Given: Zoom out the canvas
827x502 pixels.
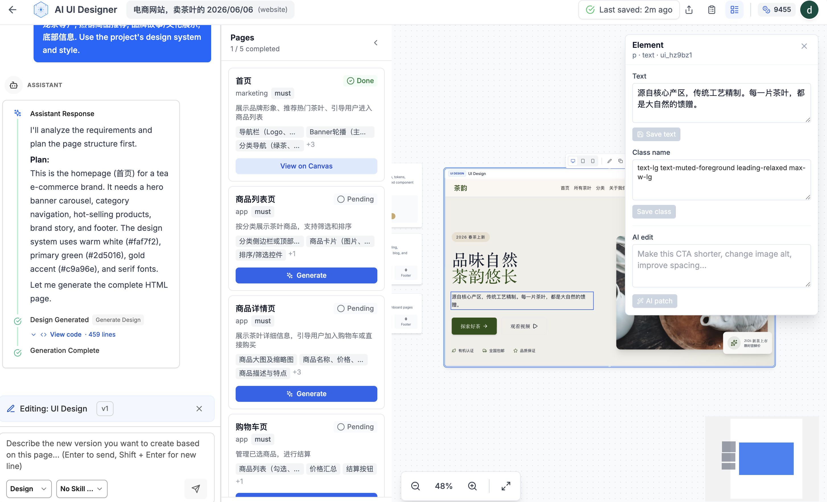Looking at the screenshot, I should 415,486.
